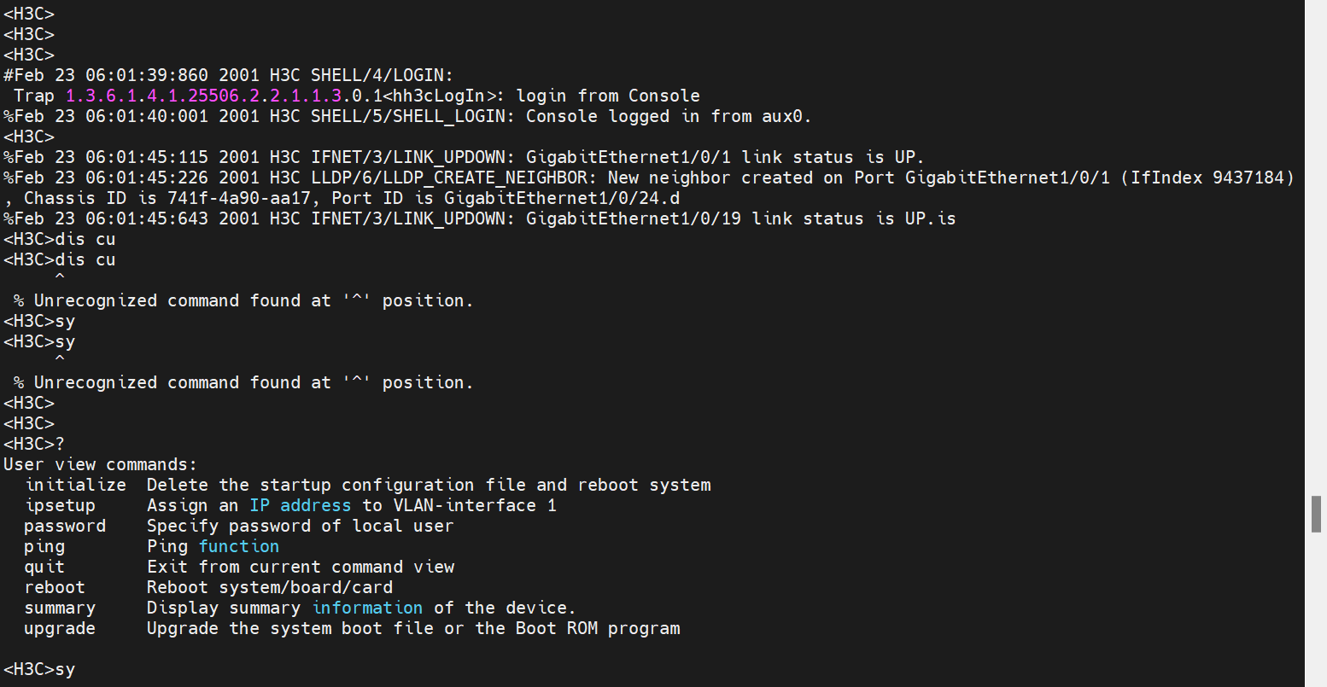
Task: Click the cyan "information" word
Action: point(367,608)
